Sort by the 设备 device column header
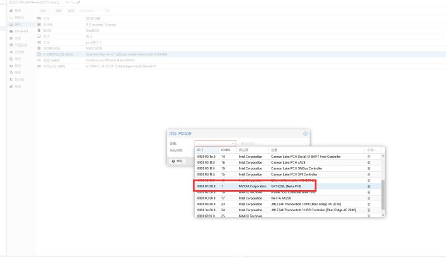The height and width of the screenshot is (258, 446). [317, 150]
